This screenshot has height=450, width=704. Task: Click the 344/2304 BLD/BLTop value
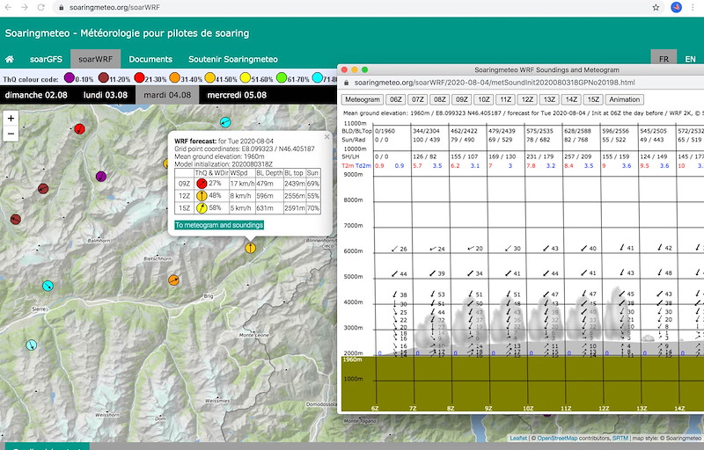[428, 131]
